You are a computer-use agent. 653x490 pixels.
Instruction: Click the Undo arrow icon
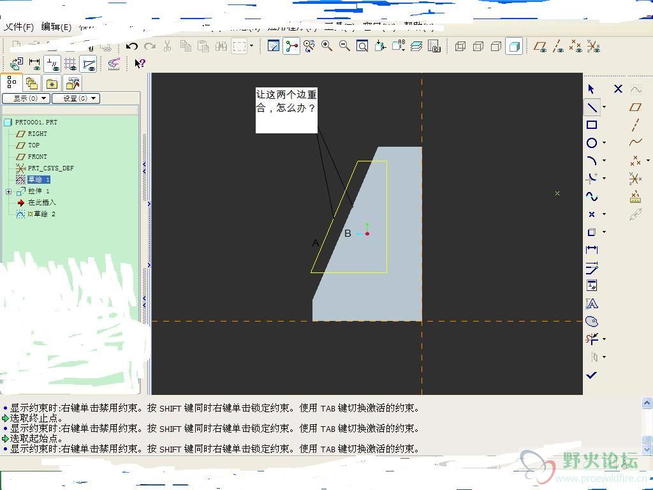click(x=132, y=46)
